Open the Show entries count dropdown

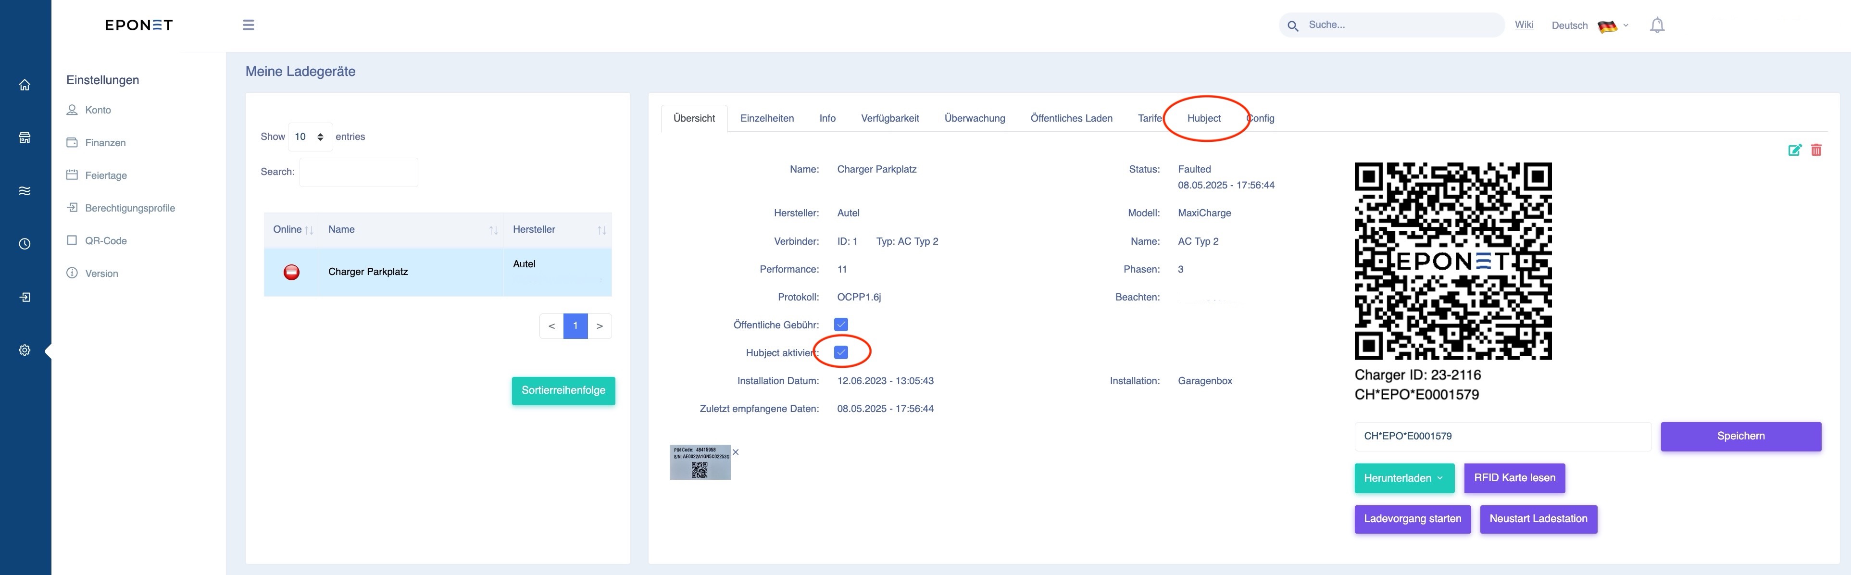click(x=310, y=137)
